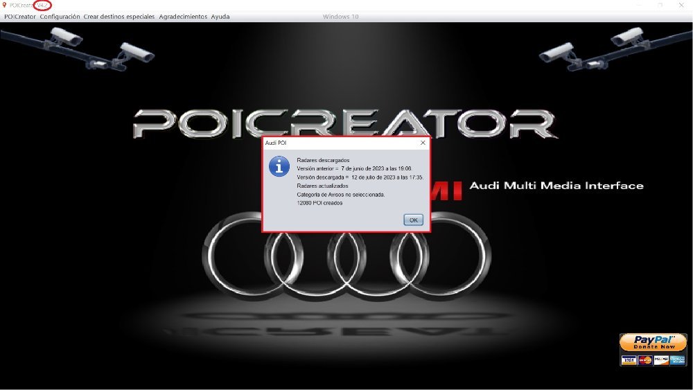Click the POICreator pin icon in the title bar
This screenshot has height=390, width=693.
[4, 6]
